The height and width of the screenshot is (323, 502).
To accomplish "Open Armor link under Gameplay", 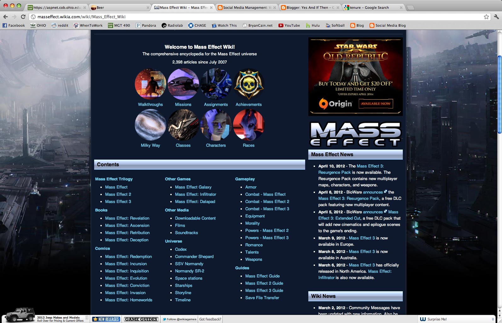I will pos(251,187).
